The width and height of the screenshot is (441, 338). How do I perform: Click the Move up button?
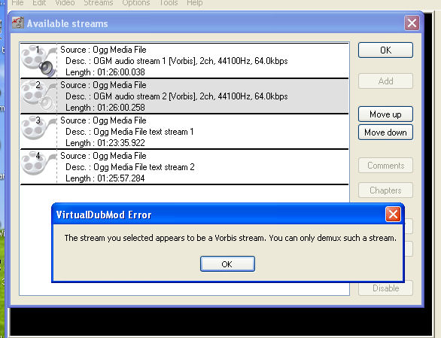coord(385,114)
